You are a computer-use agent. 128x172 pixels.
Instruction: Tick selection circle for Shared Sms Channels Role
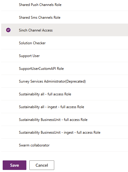pyautogui.click(x=8, y=17)
